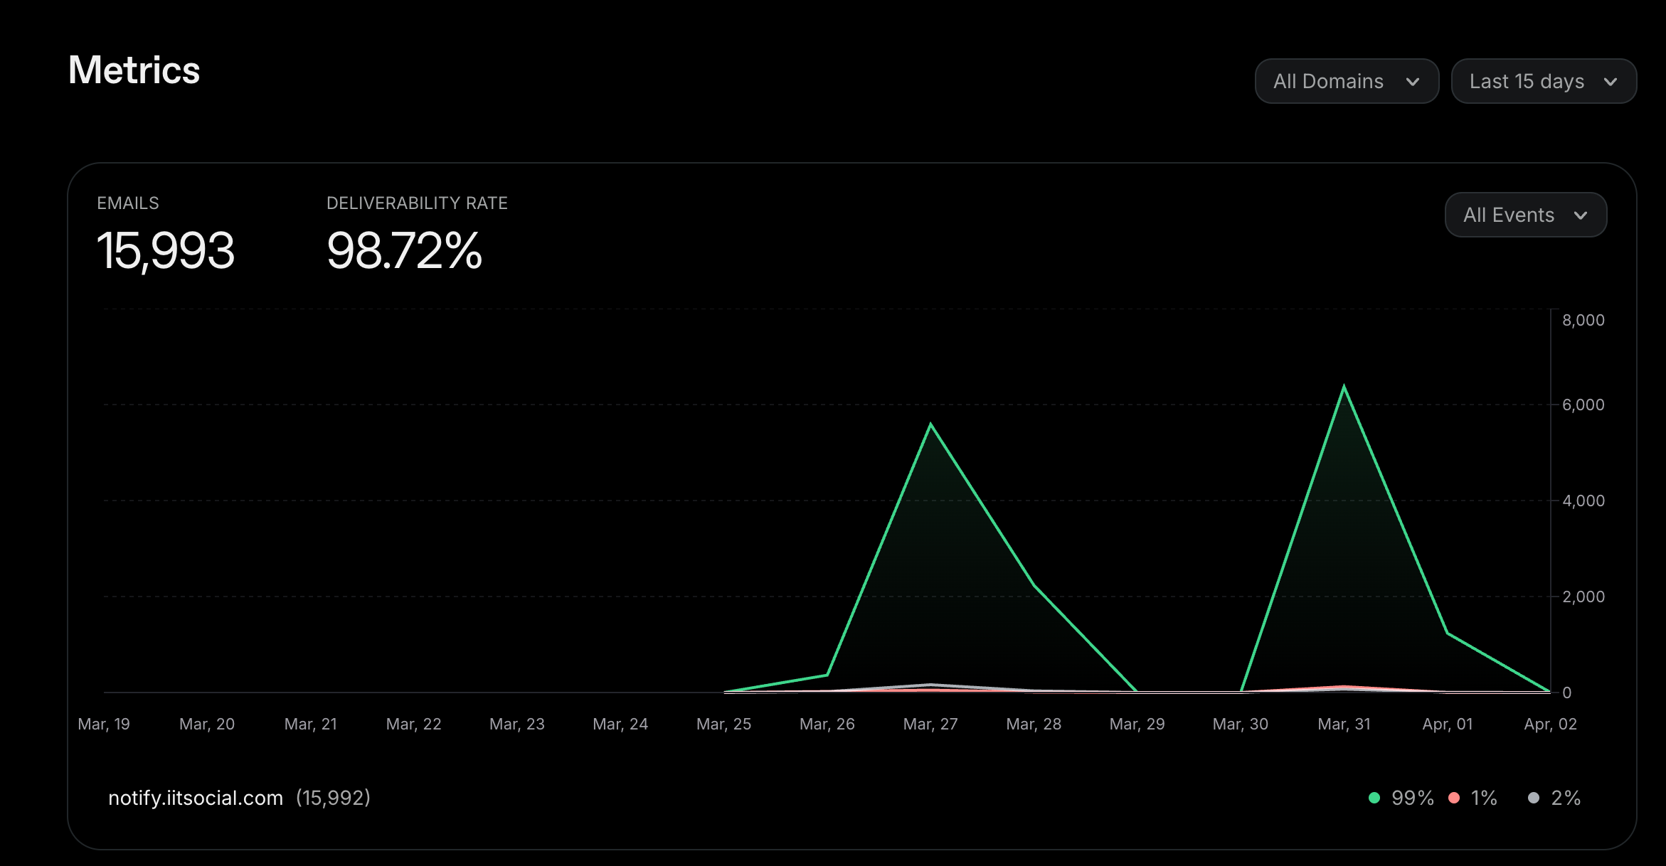Click the 15,993 emails total

point(165,251)
